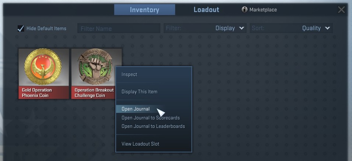Toggle the Hide Default Items label

(x=46, y=28)
